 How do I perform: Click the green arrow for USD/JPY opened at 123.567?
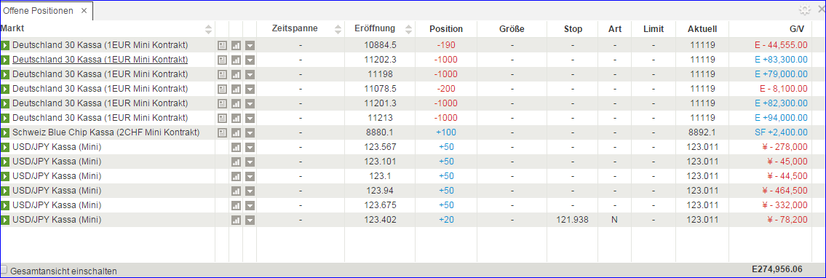tap(5, 147)
